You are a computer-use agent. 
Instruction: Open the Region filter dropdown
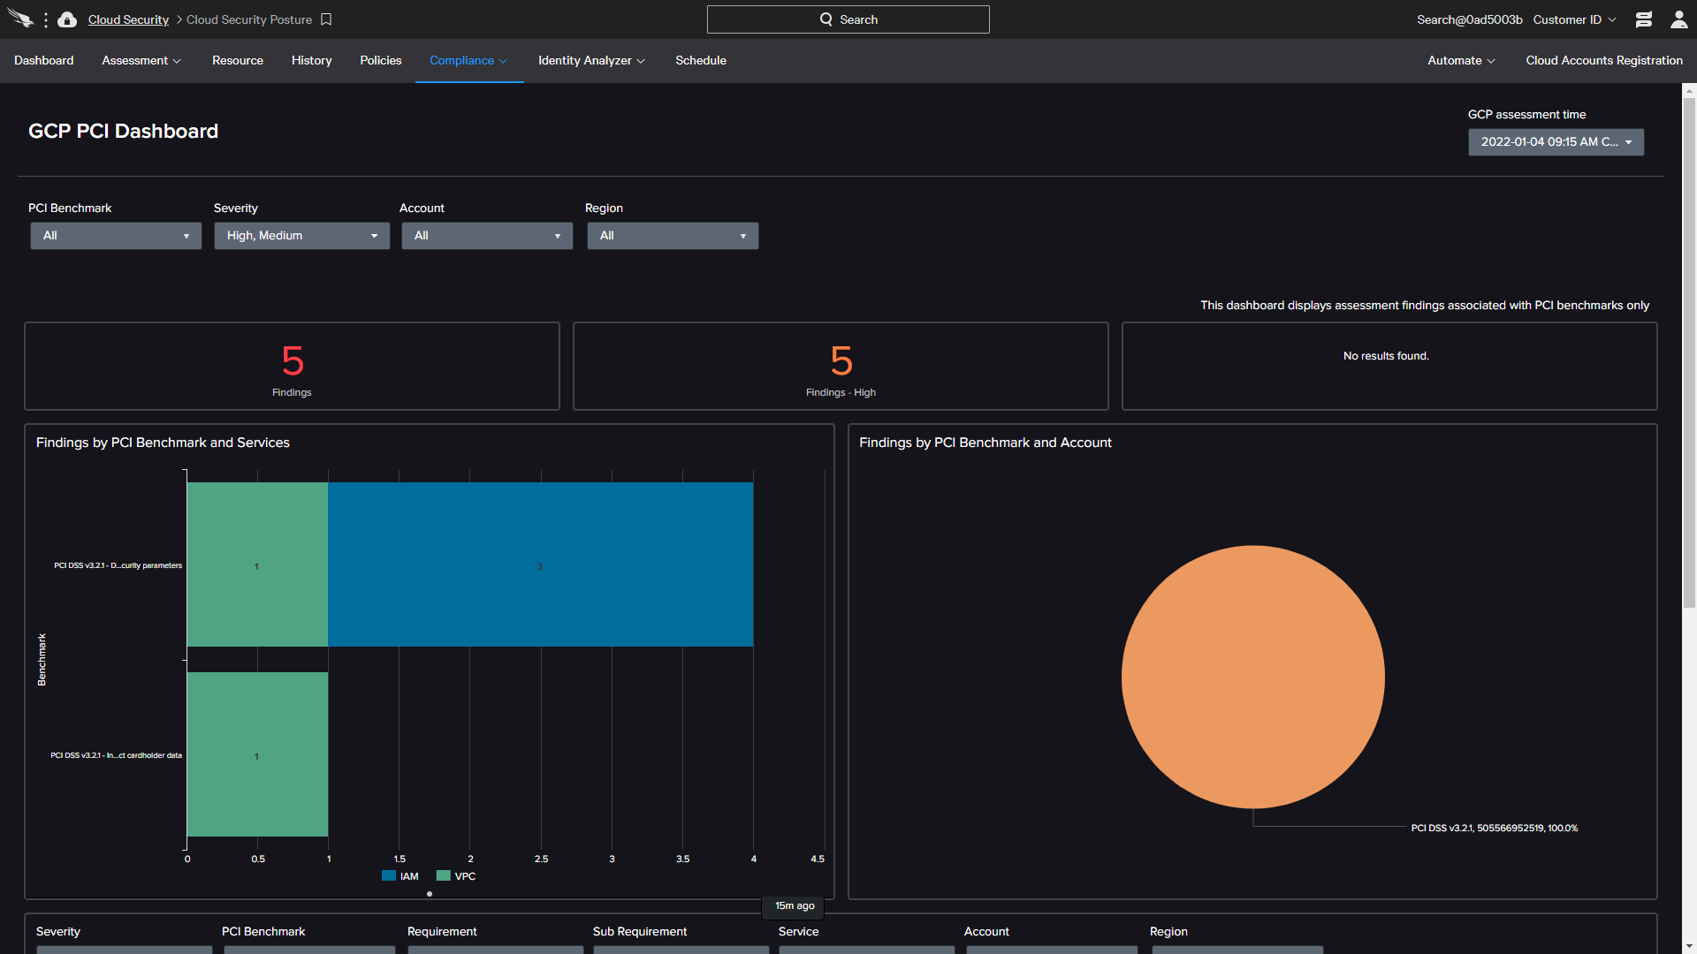pyautogui.click(x=673, y=236)
